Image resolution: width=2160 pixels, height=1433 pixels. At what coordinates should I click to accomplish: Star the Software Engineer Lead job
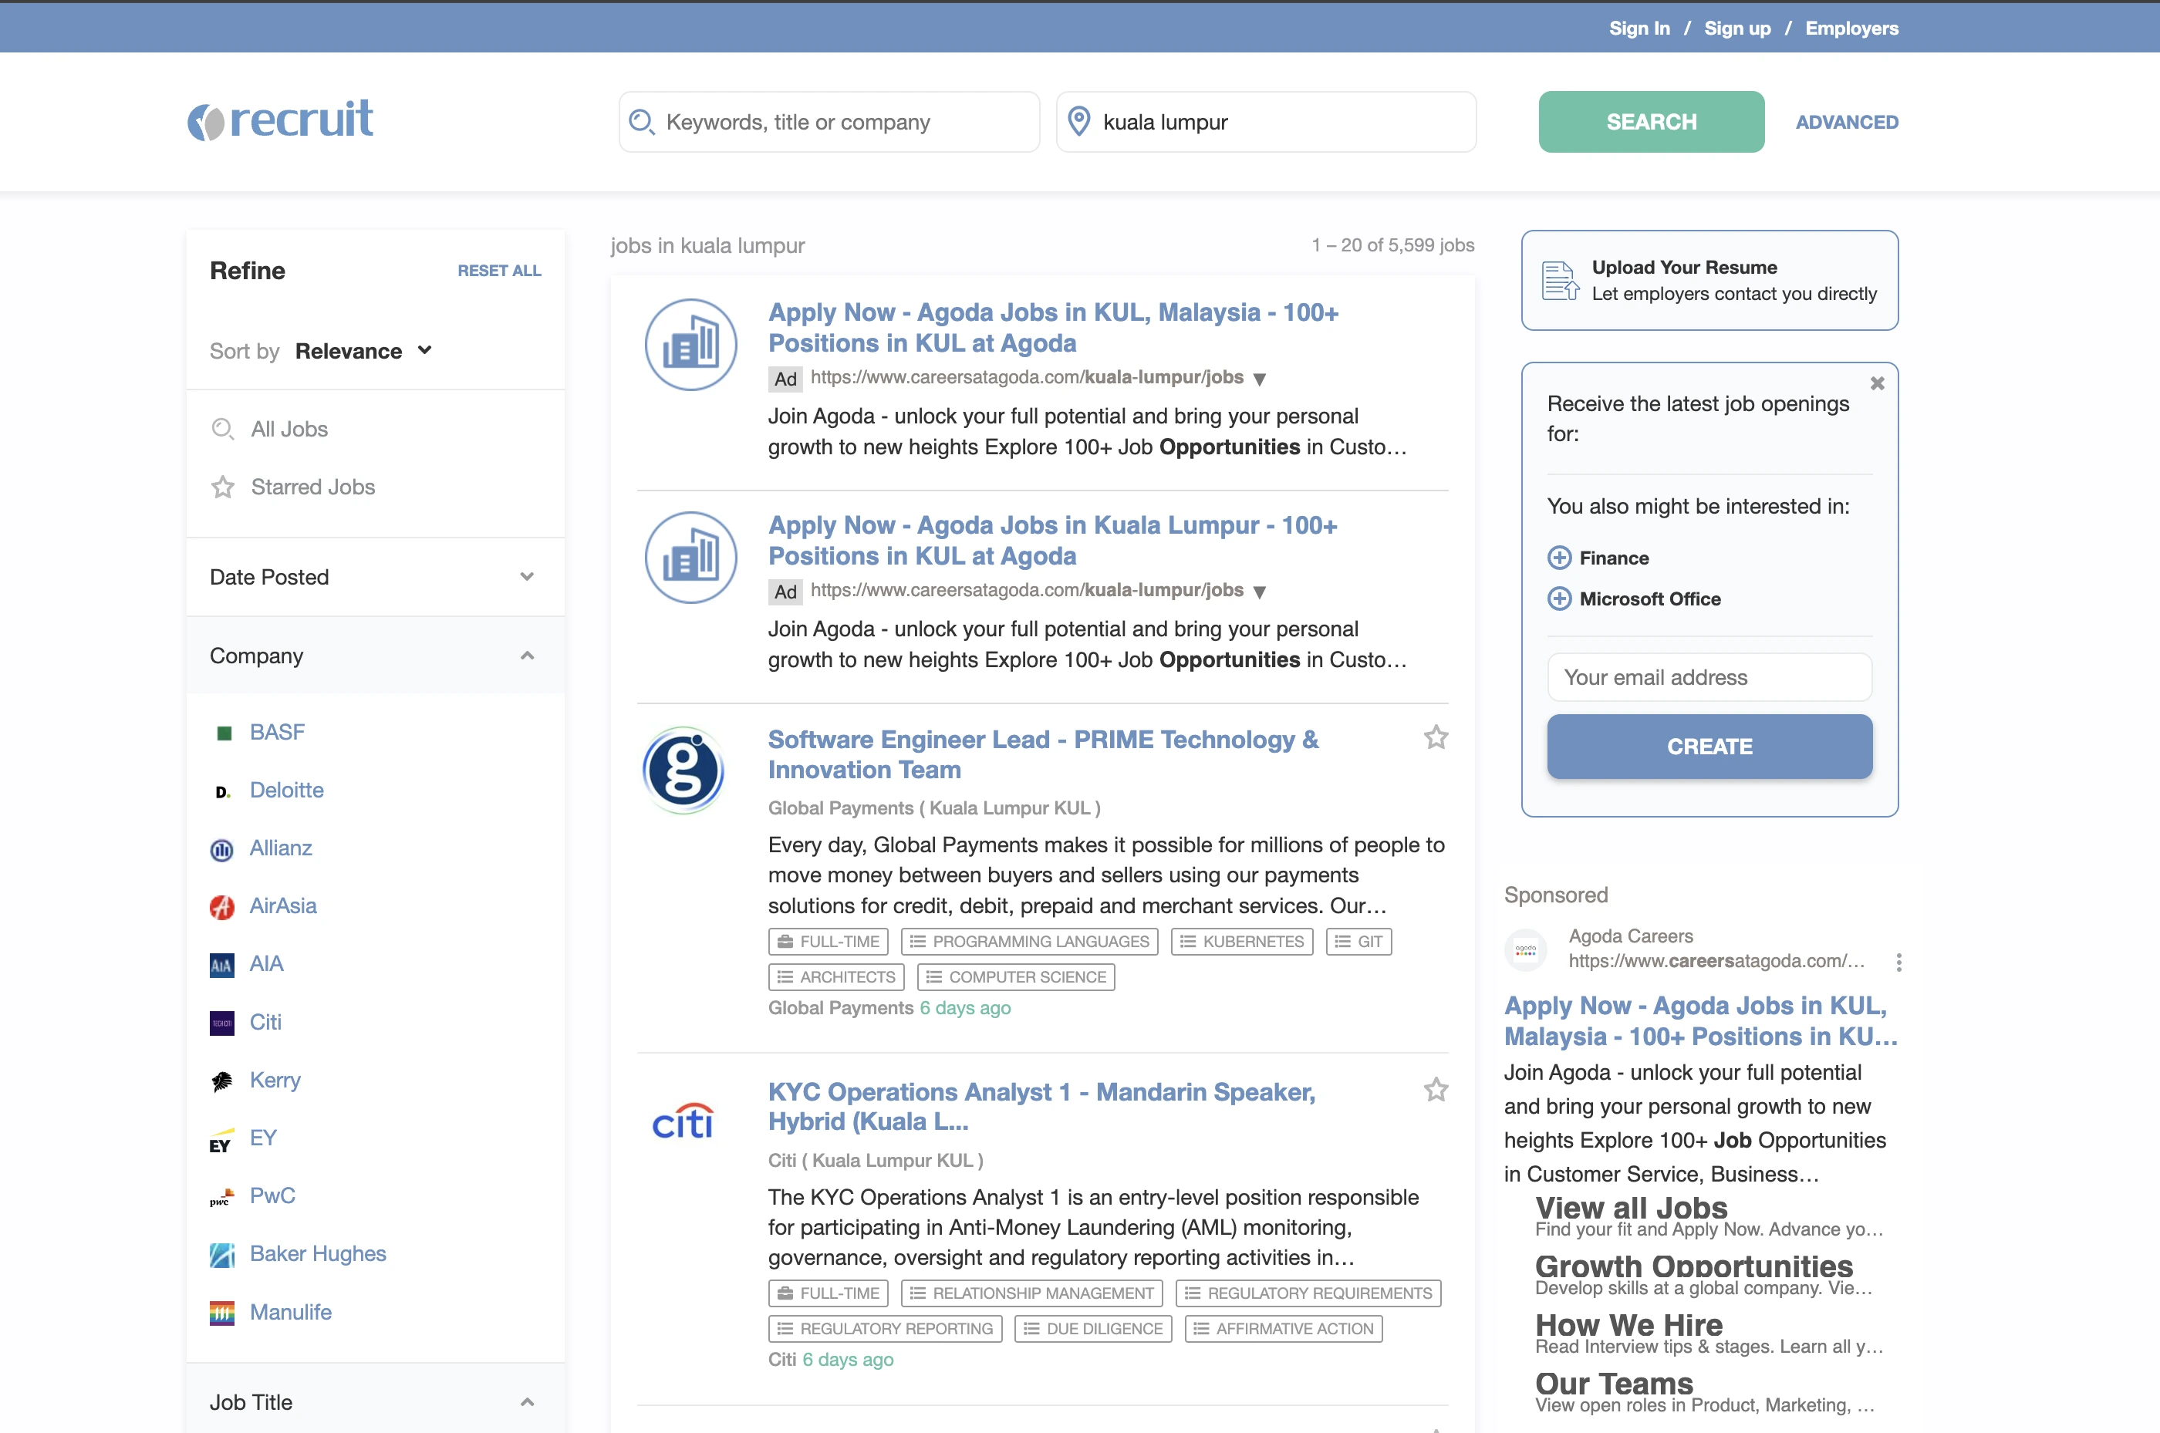coord(1435,737)
